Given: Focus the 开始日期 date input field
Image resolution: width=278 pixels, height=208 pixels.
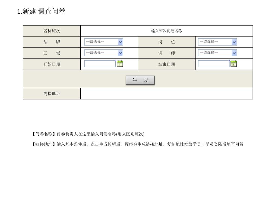Looking at the screenshot, I should tap(100, 64).
